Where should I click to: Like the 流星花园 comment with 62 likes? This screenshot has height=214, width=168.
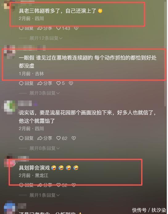click(62, 138)
